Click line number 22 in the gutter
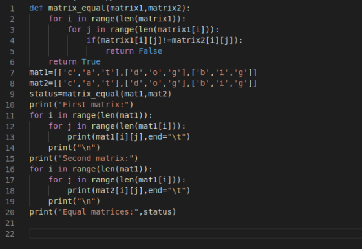362x249 pixels. tap(10, 233)
